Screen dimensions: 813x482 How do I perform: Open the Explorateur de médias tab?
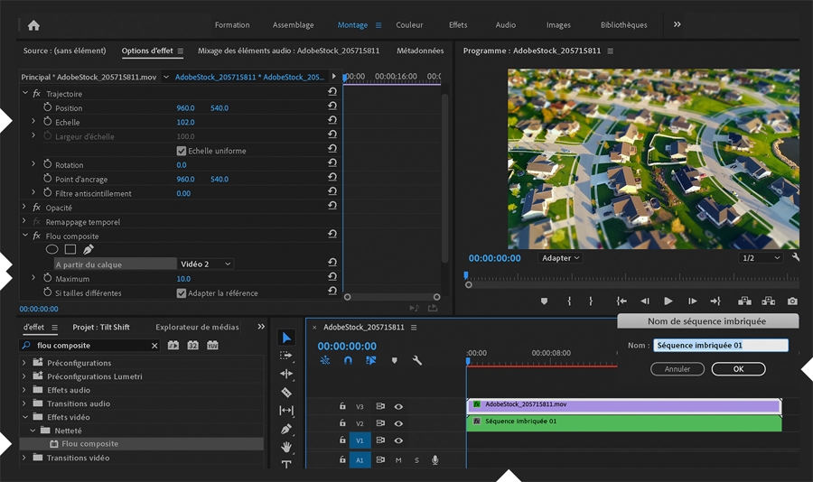tap(197, 327)
